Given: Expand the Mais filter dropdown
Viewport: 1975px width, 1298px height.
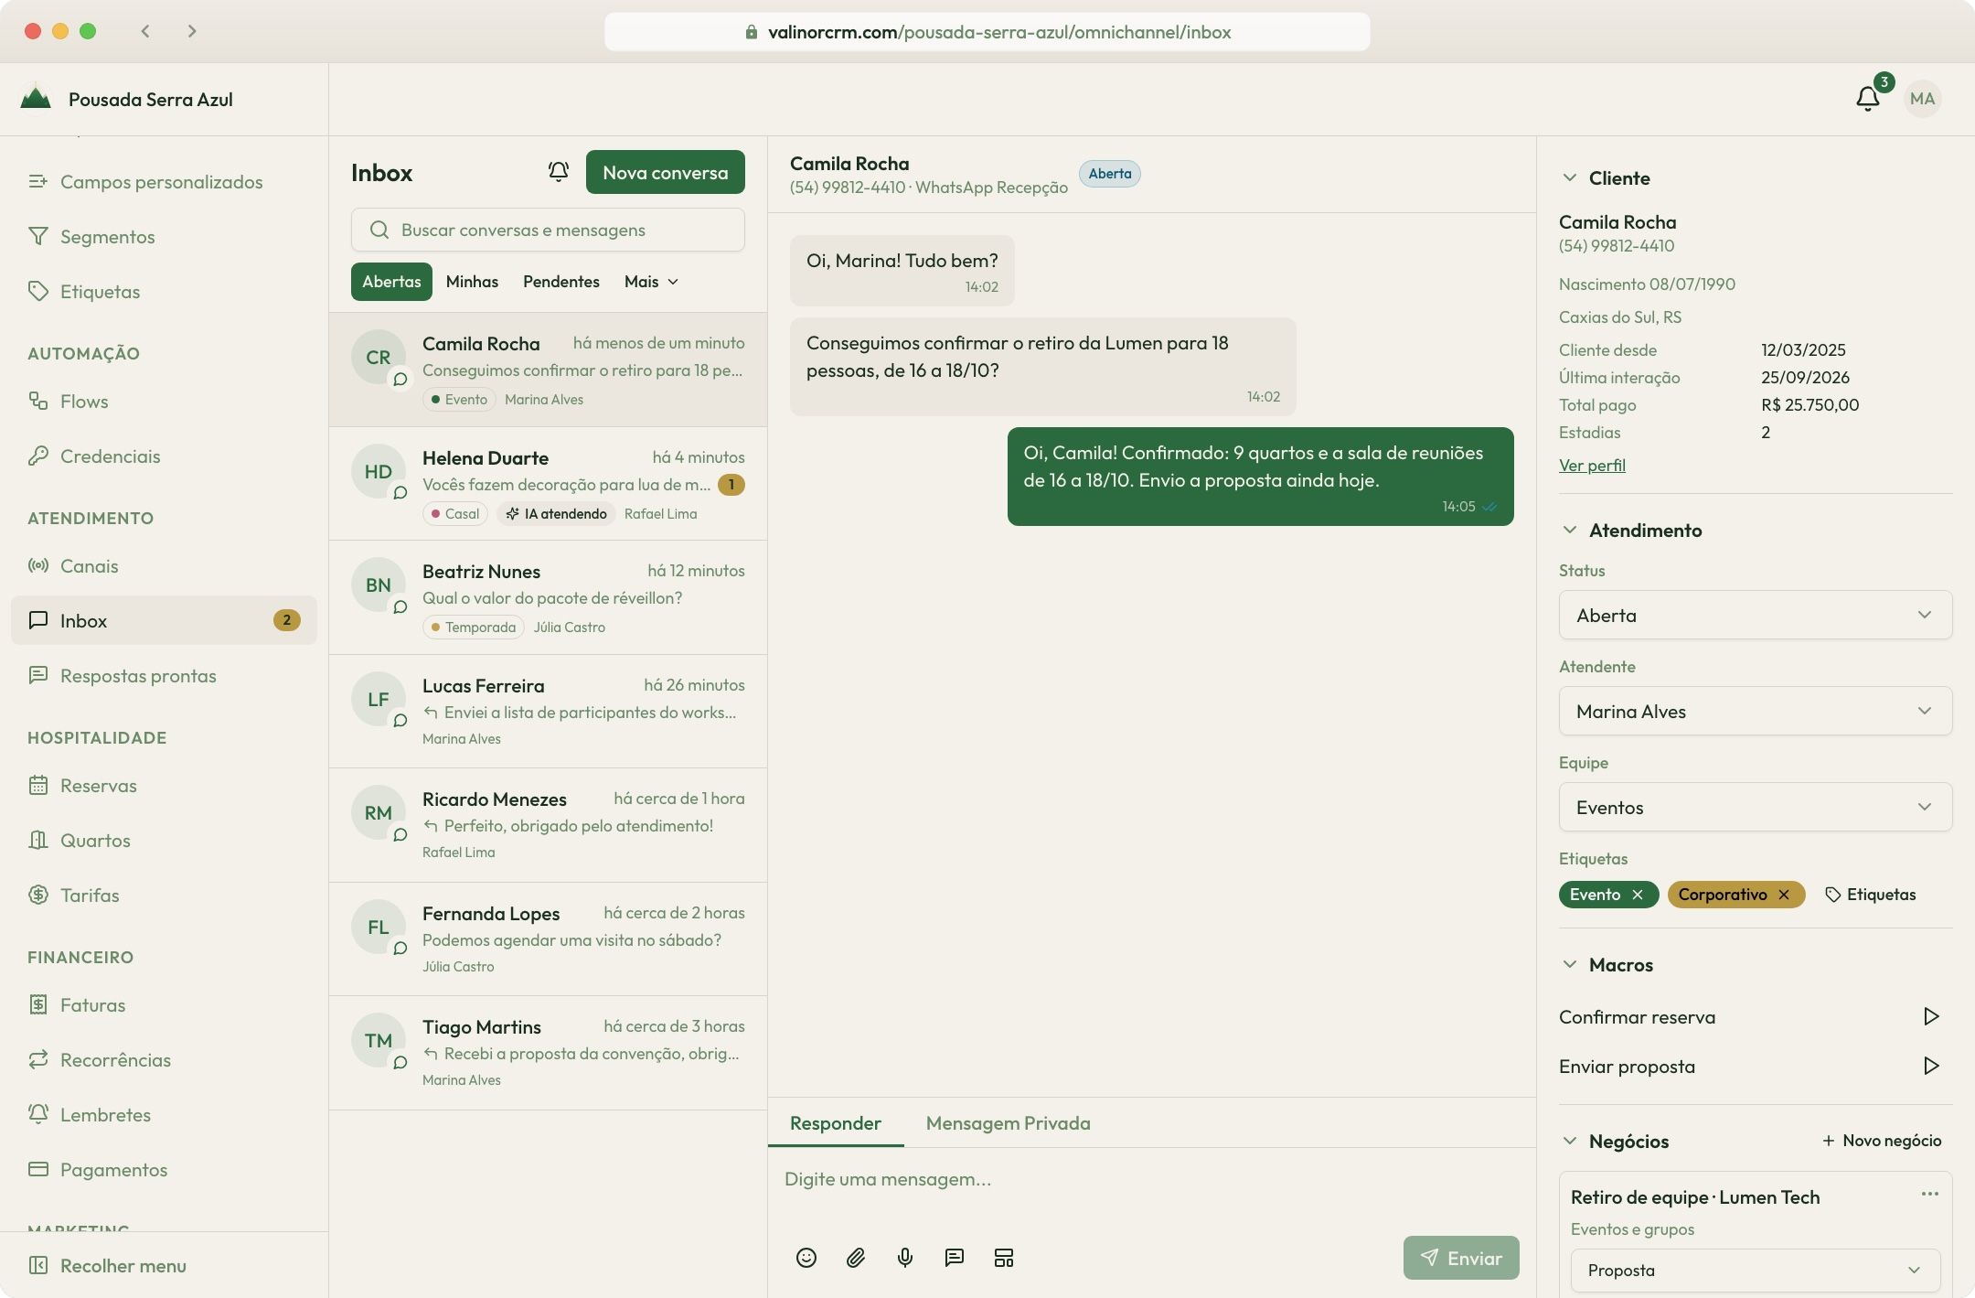Looking at the screenshot, I should click(651, 282).
